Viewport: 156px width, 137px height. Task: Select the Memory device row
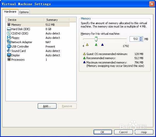click(38, 25)
